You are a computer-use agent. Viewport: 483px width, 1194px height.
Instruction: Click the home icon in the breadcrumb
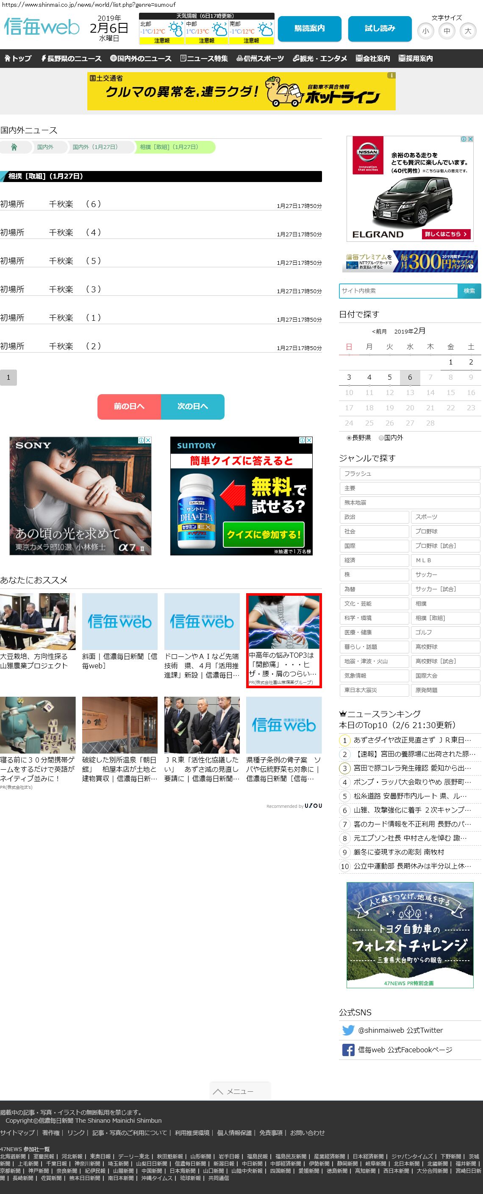point(14,147)
